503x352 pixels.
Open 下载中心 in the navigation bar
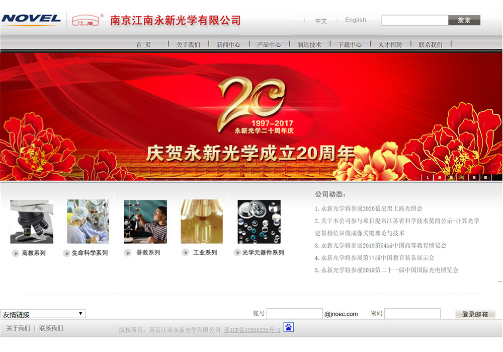(350, 45)
